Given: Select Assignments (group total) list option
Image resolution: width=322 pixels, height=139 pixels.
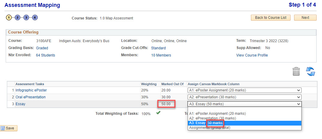Looking at the screenshot, I should [x=210, y=128].
